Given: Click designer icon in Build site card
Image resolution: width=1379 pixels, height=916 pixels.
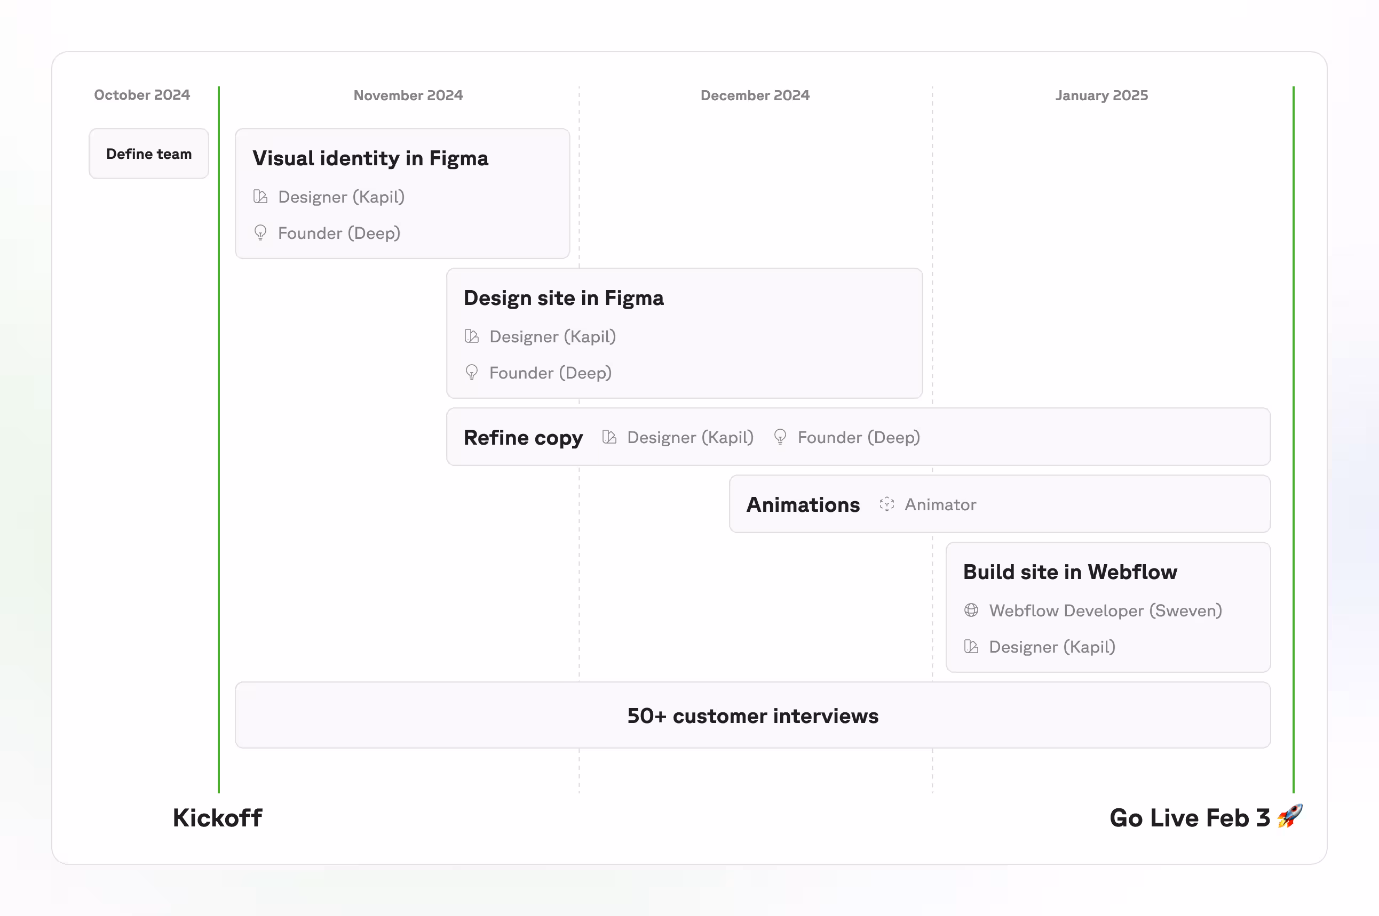Looking at the screenshot, I should tap(971, 647).
